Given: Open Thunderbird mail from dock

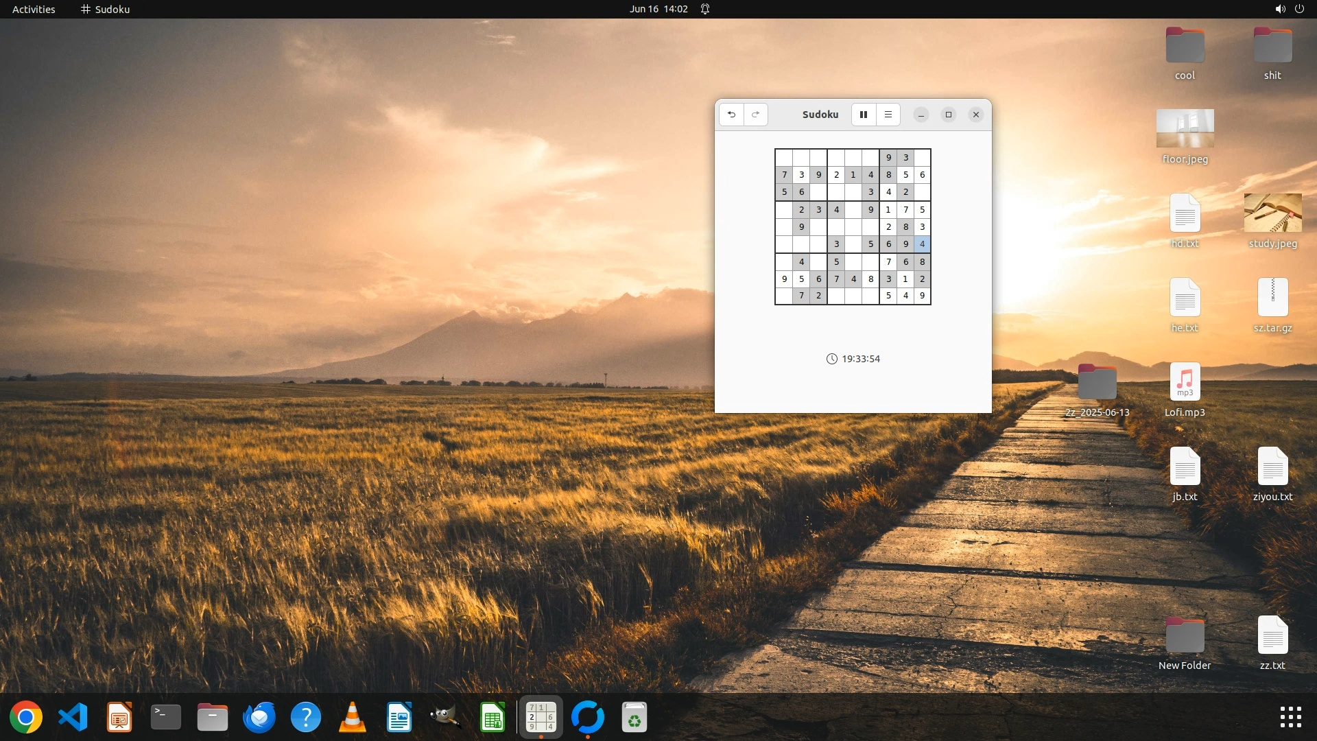Looking at the screenshot, I should pos(259,718).
